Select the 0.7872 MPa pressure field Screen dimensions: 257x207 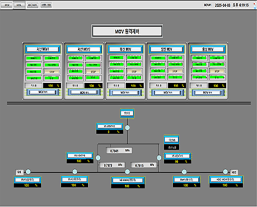click(x=112, y=165)
